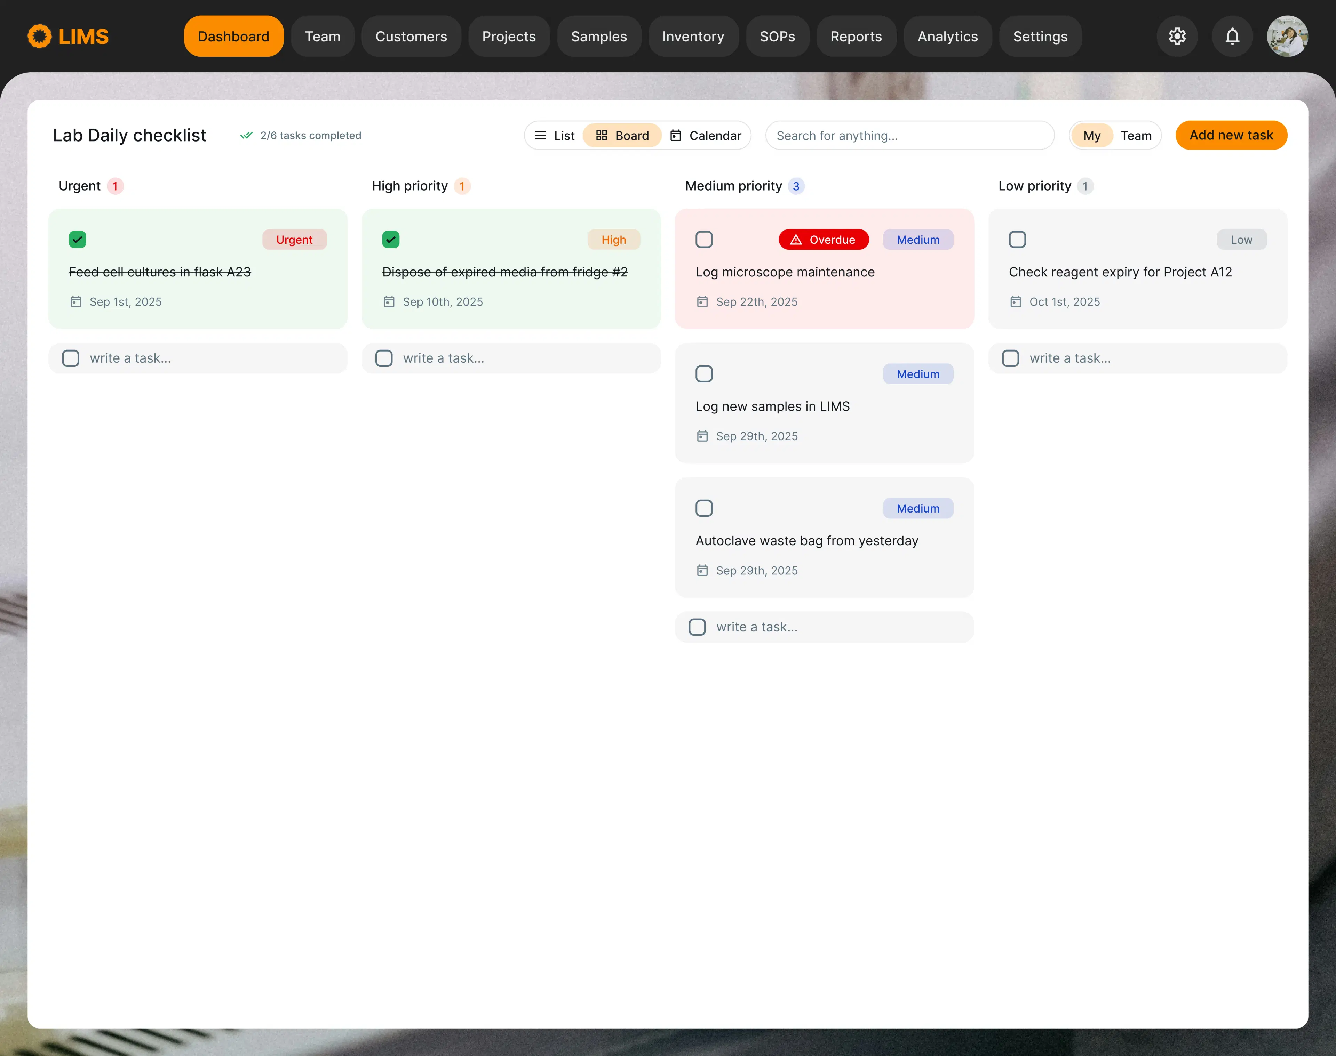Click the profile avatar picture
The height and width of the screenshot is (1056, 1336).
(1287, 36)
